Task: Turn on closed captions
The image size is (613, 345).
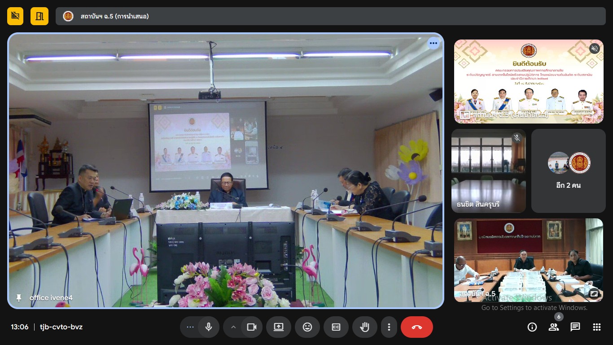Action: click(336, 327)
